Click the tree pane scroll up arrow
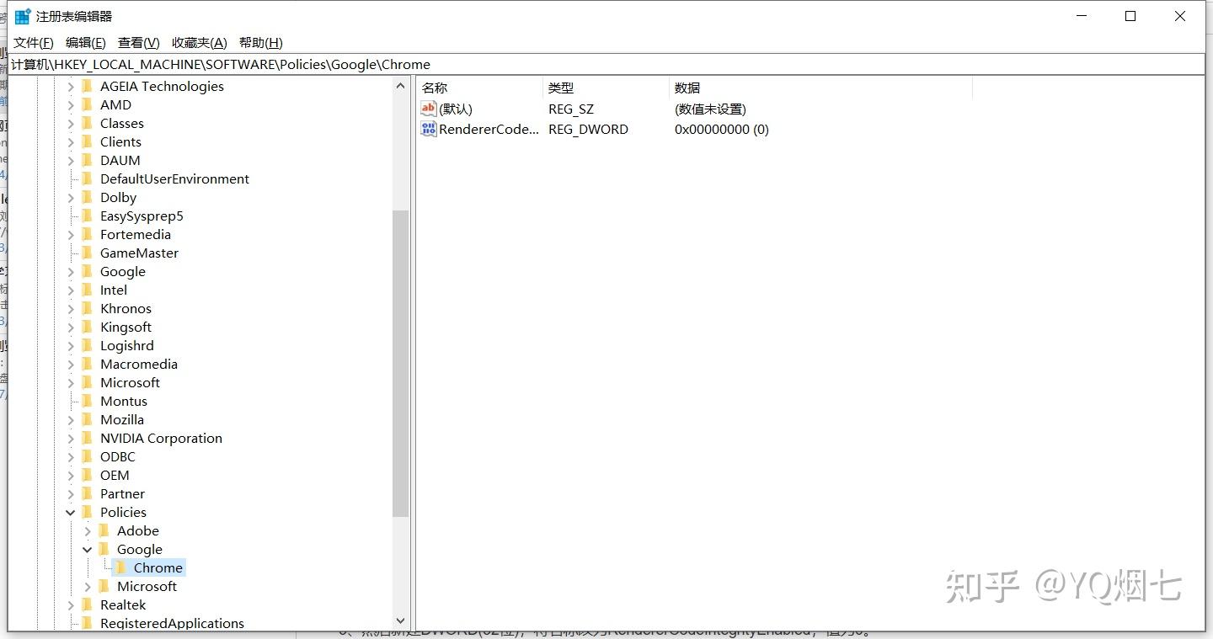 [x=400, y=86]
